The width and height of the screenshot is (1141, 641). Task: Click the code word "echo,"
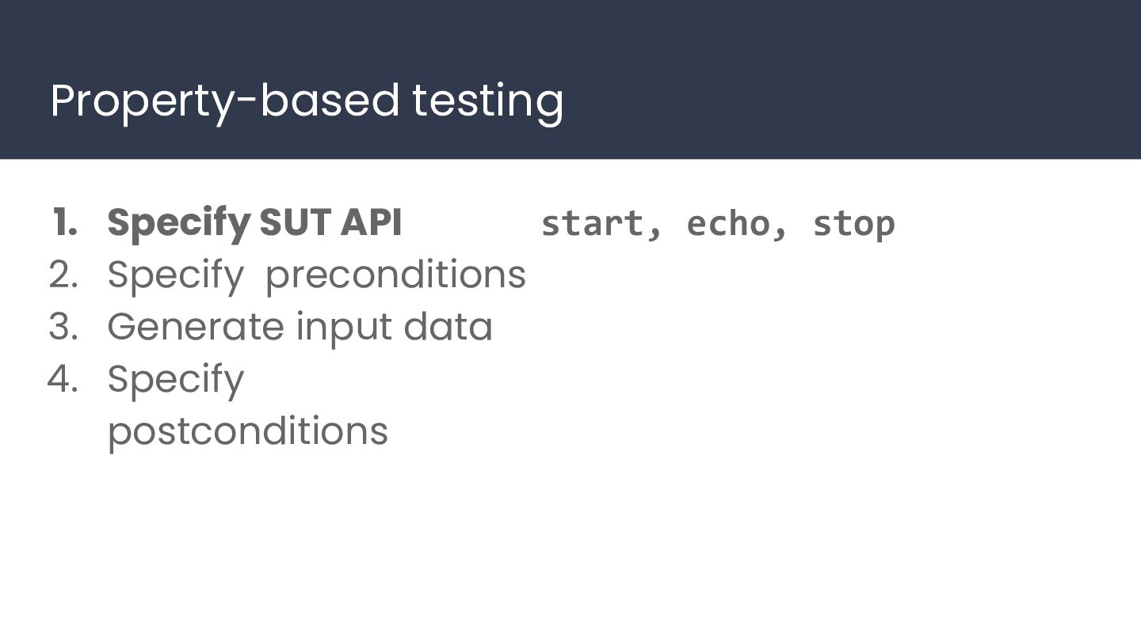tap(737, 224)
